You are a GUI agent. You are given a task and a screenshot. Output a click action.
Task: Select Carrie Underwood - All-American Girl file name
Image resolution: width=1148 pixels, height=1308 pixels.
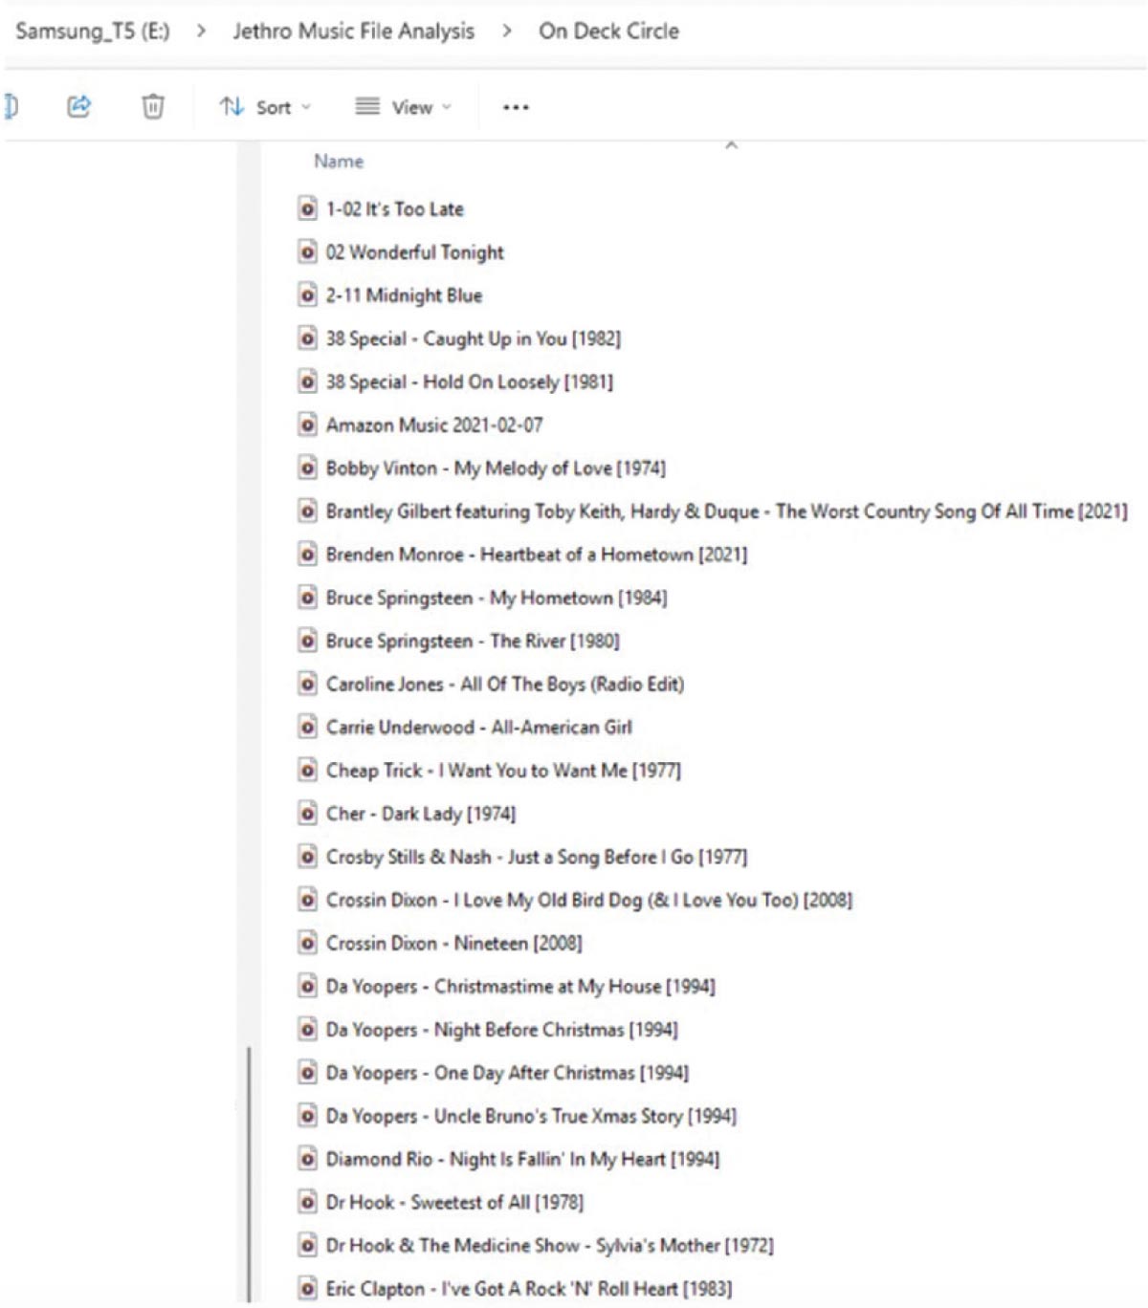tap(479, 728)
